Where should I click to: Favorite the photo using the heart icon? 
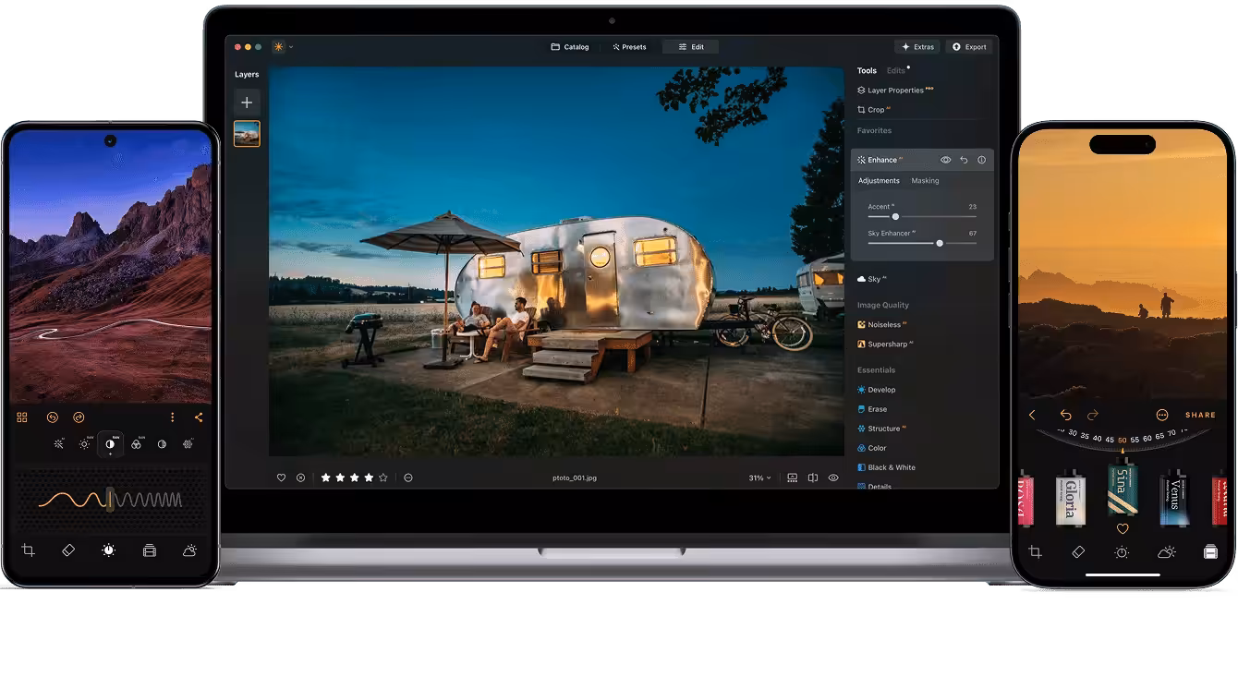click(281, 477)
